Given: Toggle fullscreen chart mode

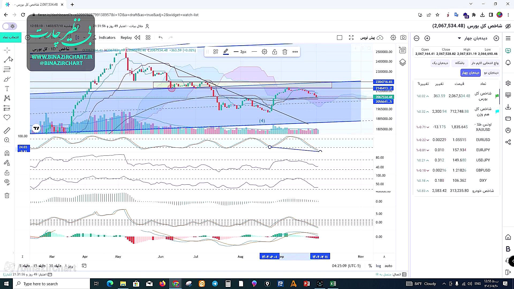Looking at the screenshot, I should point(351,38).
